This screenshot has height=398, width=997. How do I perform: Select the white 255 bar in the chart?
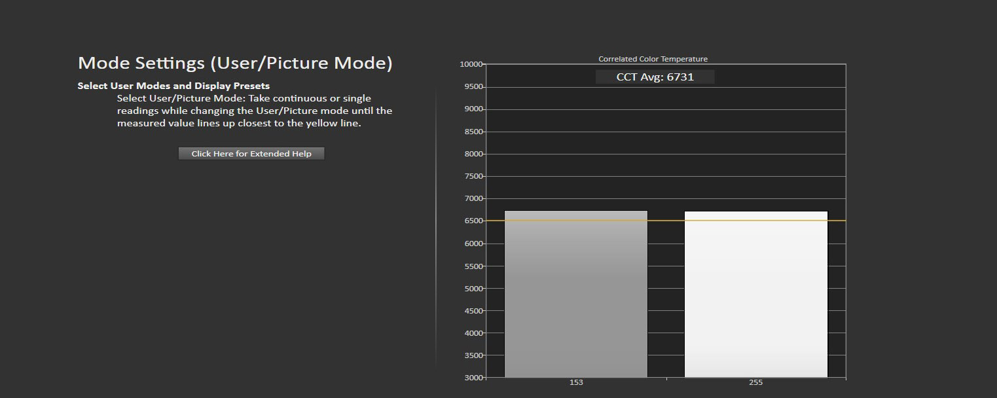[756, 294]
